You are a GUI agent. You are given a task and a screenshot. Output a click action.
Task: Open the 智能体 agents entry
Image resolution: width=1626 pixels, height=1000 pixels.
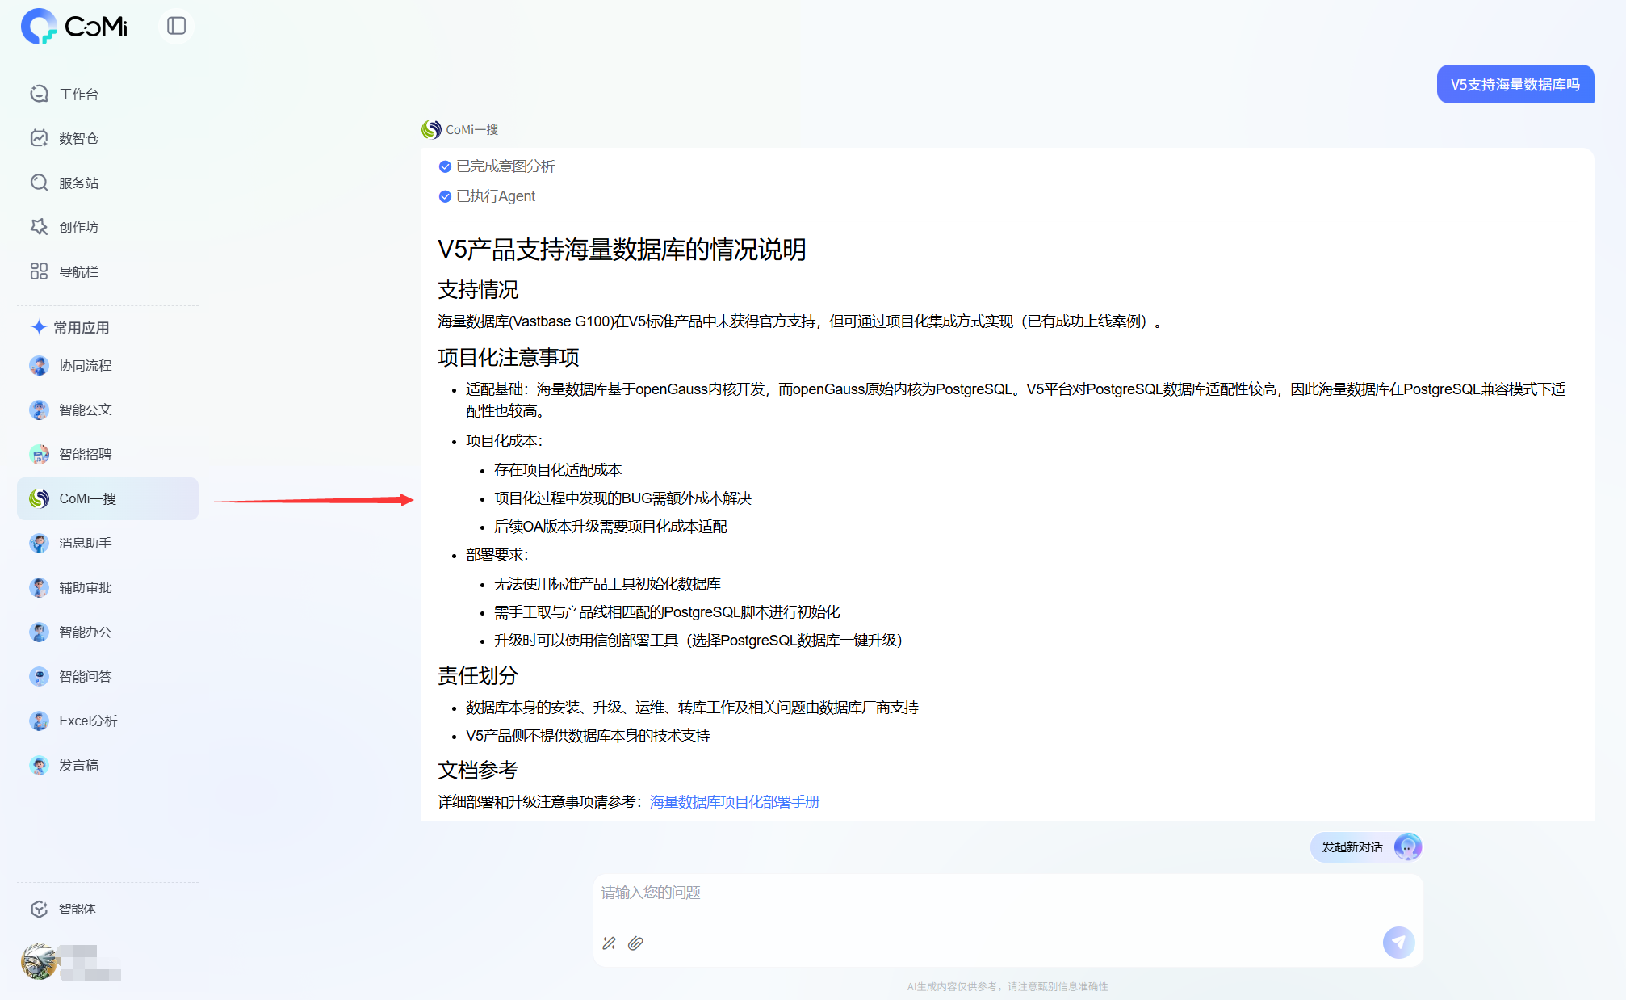point(77,909)
